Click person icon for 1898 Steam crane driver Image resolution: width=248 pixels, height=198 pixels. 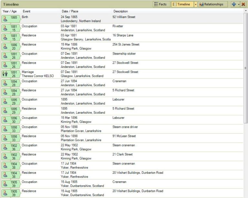point(5,129)
